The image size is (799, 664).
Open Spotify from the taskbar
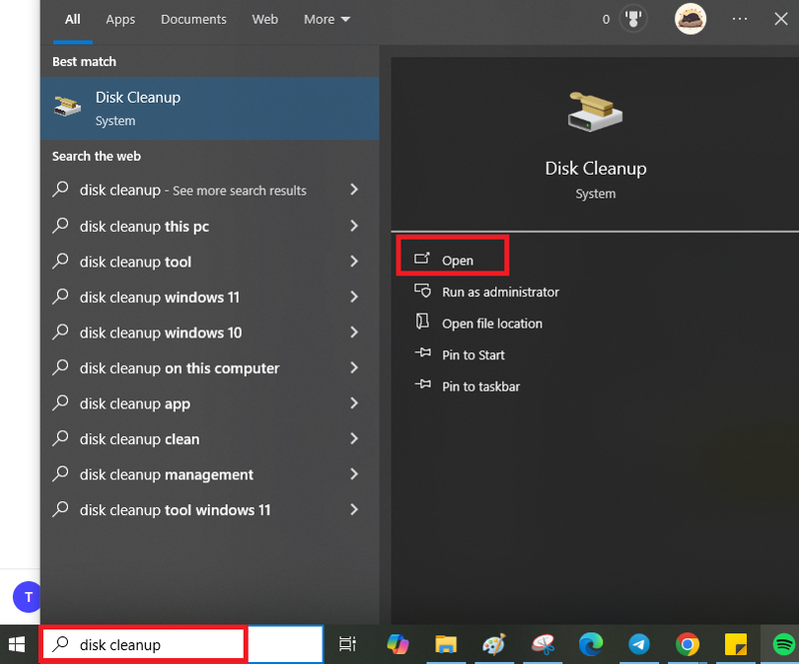pos(784,645)
